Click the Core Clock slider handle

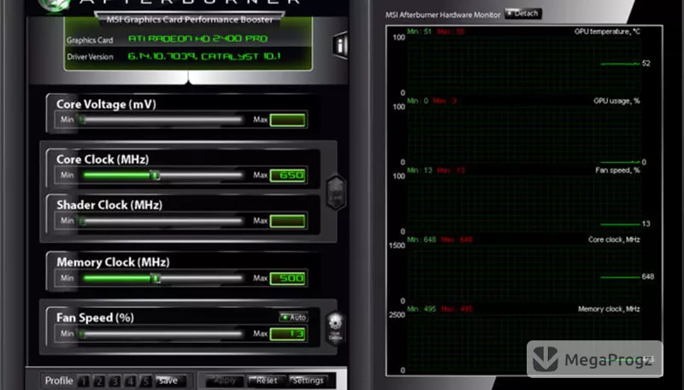tap(156, 175)
